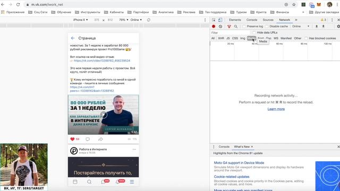This screenshot has width=340, height=191.
Task: Play the 80 000 рублей video thumbnail
Action: [104, 115]
